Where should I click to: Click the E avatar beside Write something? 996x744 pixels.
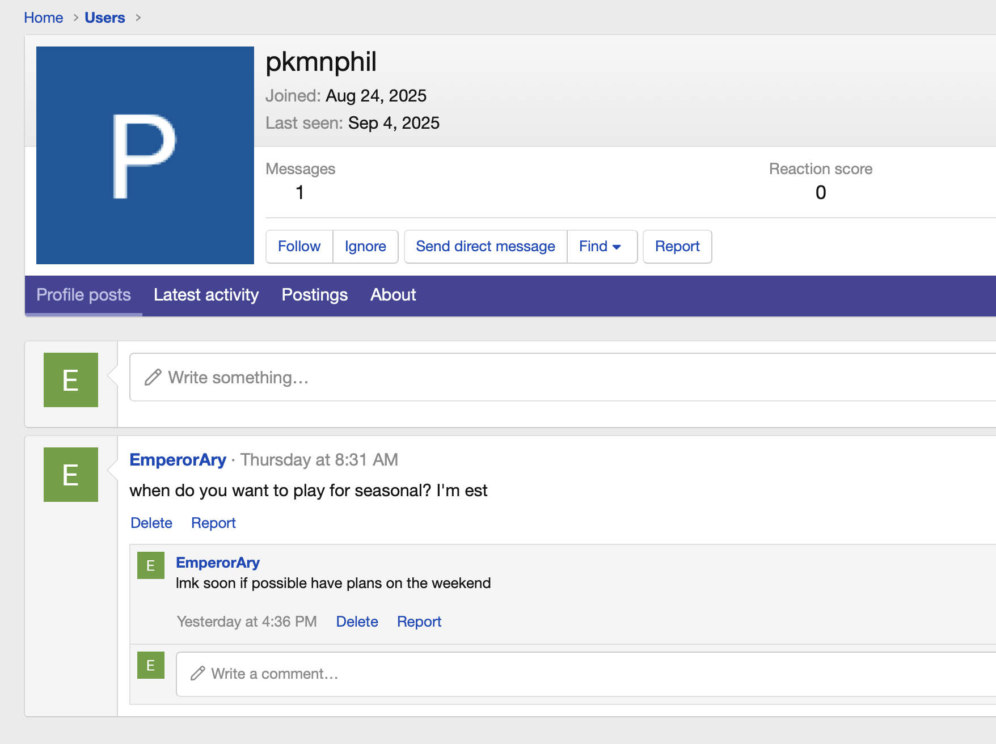click(71, 380)
